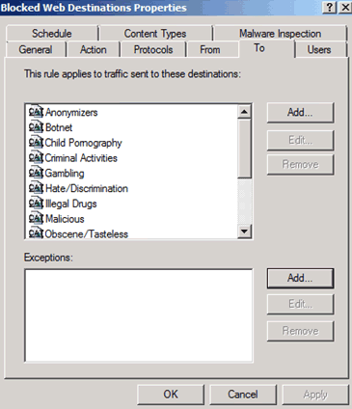Click inside the empty Exceptions list

click(139, 315)
